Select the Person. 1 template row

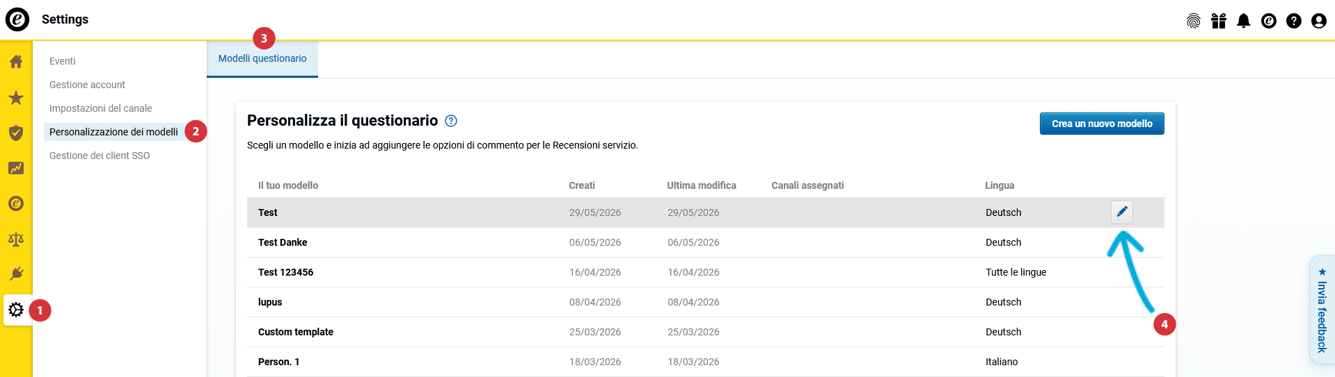point(706,362)
